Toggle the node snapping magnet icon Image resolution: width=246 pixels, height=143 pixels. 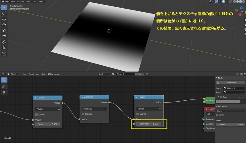point(241,74)
